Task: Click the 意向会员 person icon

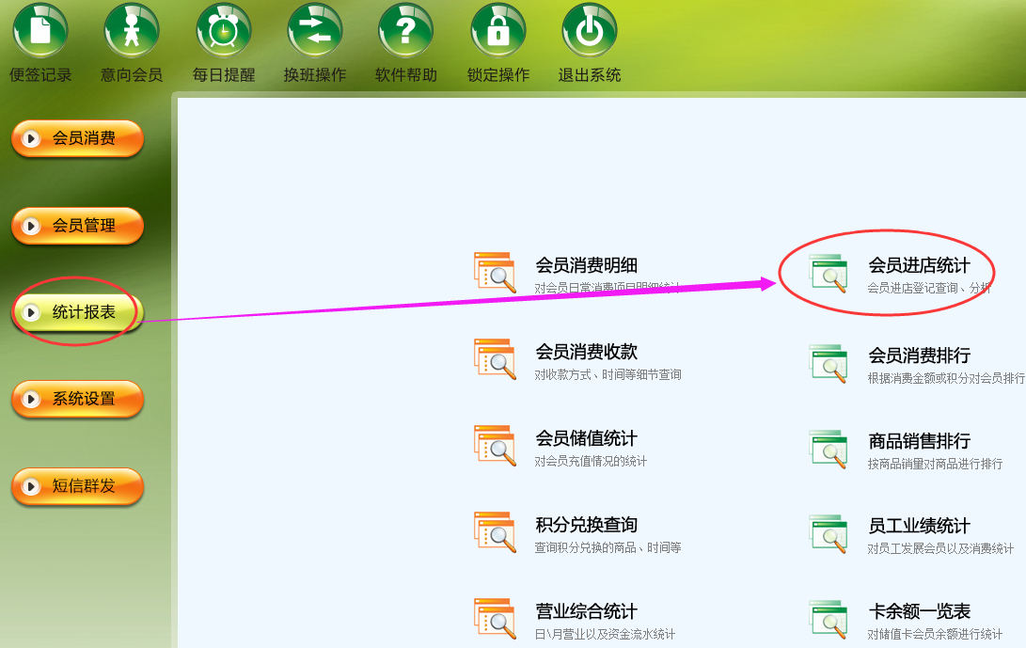Action: point(132,30)
